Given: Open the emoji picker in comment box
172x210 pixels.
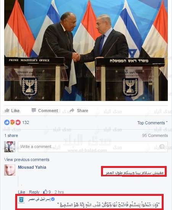Looking at the screenshot, I should pyautogui.click(x=162, y=147).
